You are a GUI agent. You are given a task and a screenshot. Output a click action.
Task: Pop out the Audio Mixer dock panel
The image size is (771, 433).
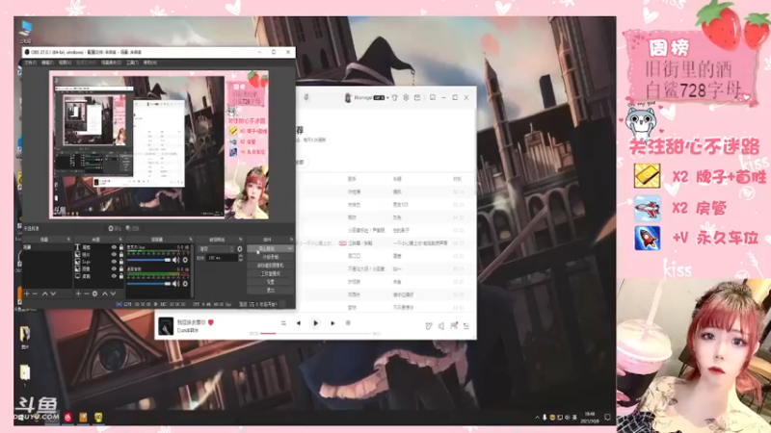tap(190, 239)
